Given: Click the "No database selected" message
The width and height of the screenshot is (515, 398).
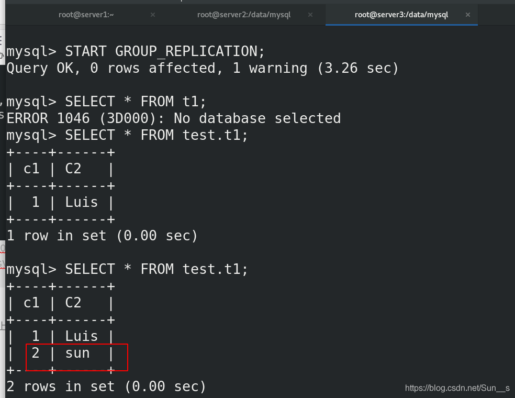Looking at the screenshot, I should 257,118.
